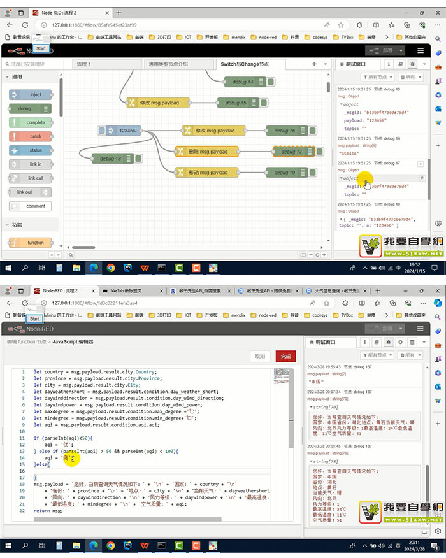The image size is (446, 558).
Task: Click the red 完成 button
Action: [x=285, y=356]
